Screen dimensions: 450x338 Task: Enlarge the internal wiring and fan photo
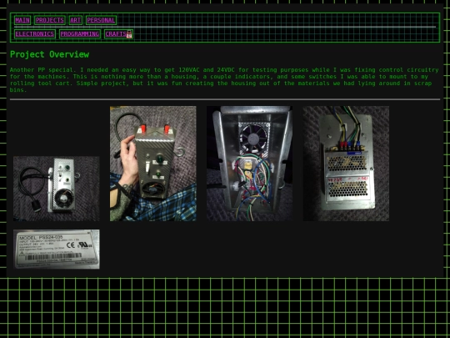[x=250, y=164]
